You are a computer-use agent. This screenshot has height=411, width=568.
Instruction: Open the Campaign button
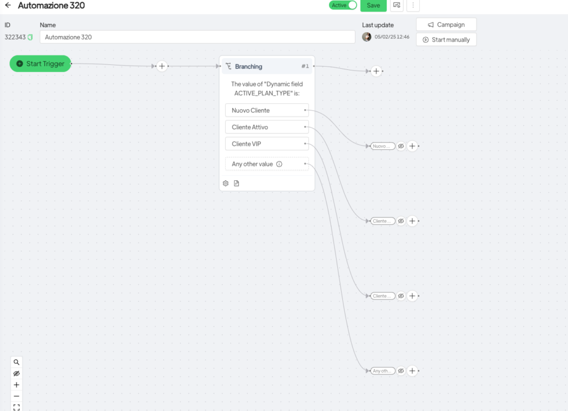pyautogui.click(x=446, y=24)
